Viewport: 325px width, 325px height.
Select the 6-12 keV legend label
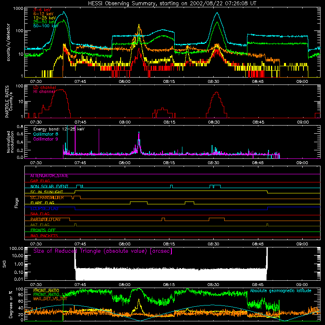(43, 14)
